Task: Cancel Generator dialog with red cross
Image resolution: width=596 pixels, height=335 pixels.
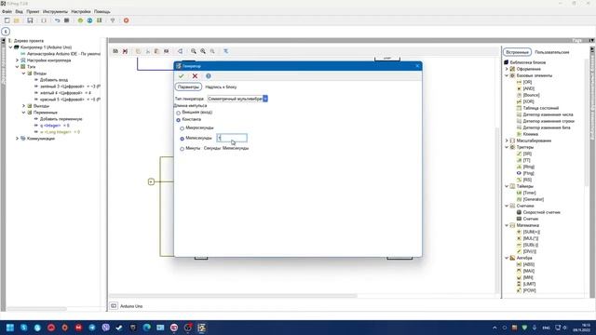Action: click(195, 76)
